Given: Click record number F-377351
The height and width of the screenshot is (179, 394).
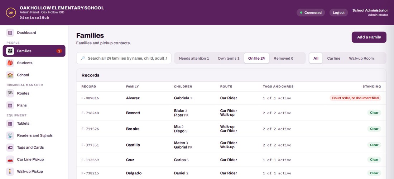Looking at the screenshot, I should tap(90, 145).
